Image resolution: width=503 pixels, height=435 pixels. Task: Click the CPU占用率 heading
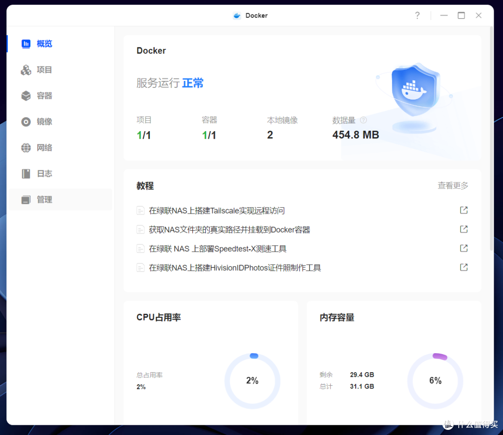159,317
